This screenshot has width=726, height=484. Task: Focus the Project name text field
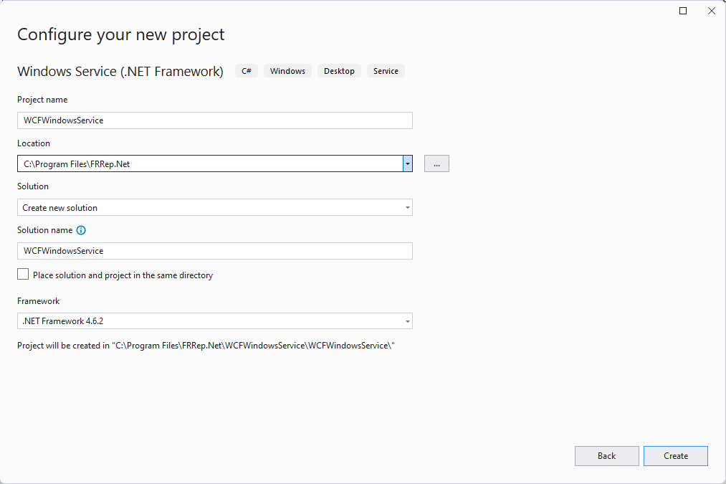(x=214, y=120)
